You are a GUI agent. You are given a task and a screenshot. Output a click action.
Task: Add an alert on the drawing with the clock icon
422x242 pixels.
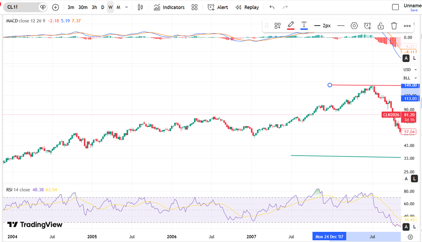point(367,26)
